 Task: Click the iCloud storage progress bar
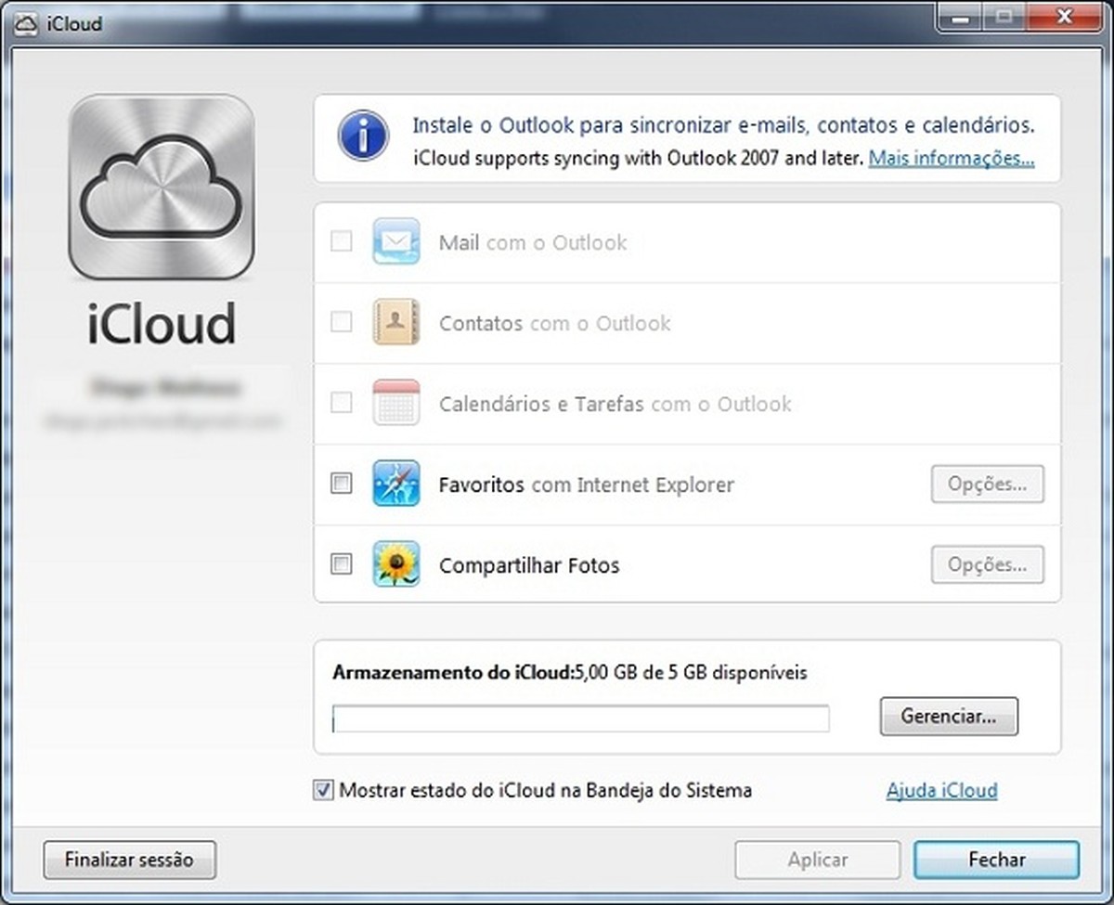click(x=581, y=718)
